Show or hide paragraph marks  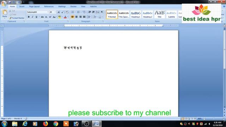pyautogui.click(x=102, y=12)
